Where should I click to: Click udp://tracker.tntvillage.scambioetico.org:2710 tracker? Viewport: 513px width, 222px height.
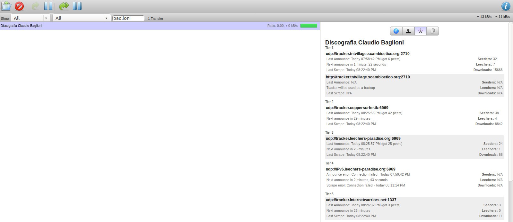368,54
